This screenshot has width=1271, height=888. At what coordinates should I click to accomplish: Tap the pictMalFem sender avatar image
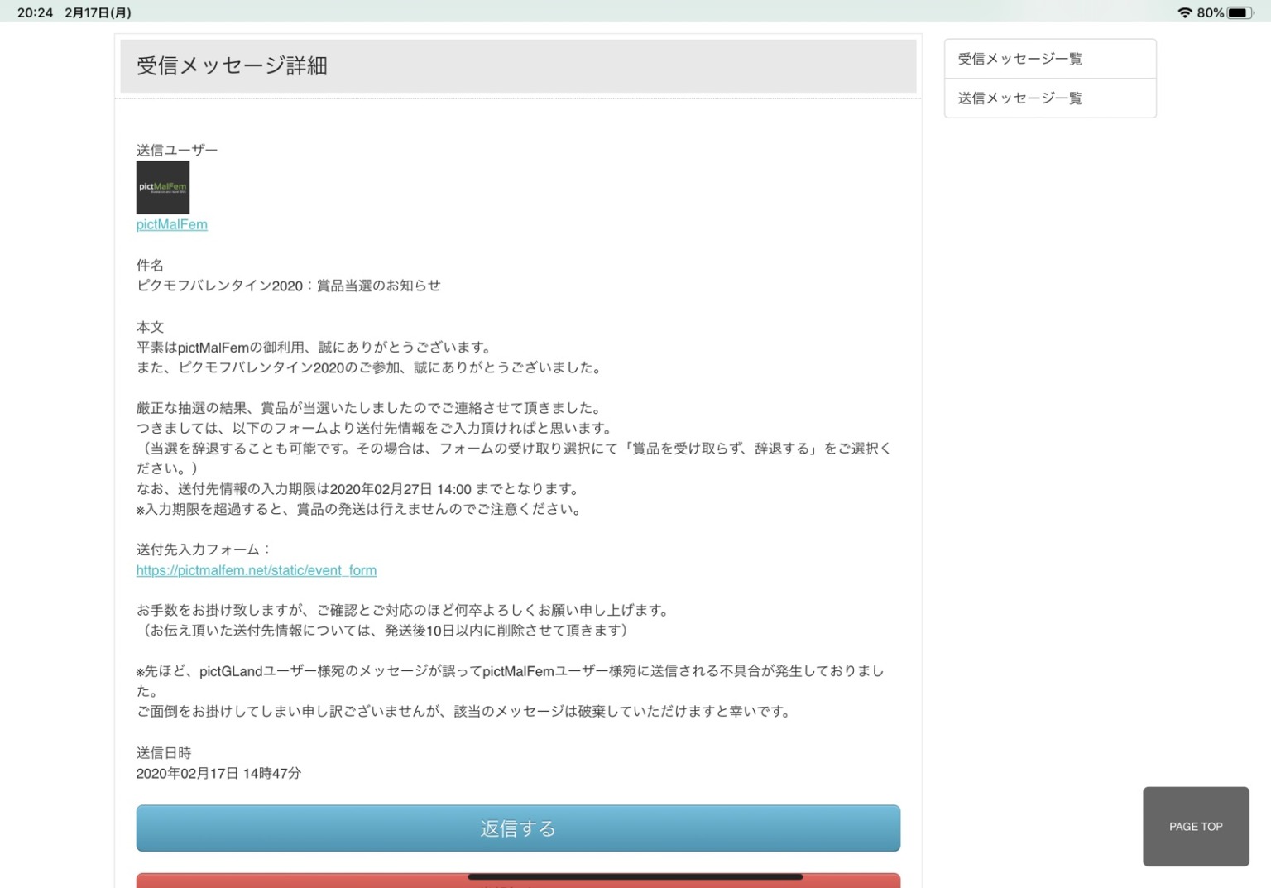coord(163,188)
